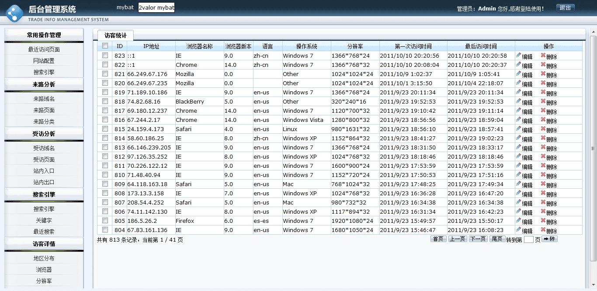Click the 上一页 previous page button

pos(458,239)
